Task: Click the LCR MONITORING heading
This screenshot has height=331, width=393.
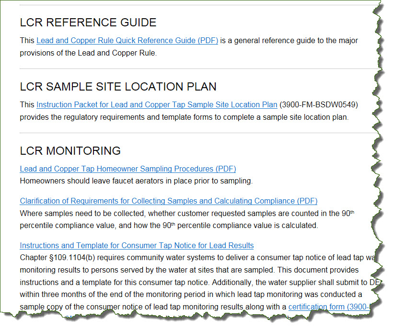Action: tap(70, 151)
